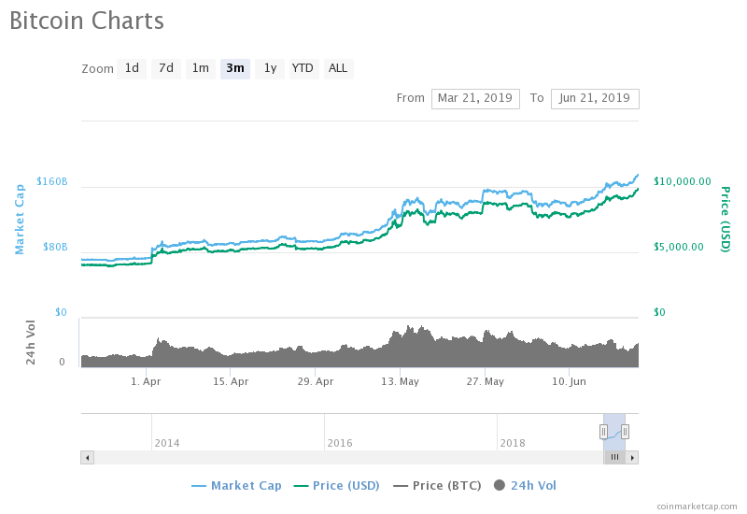Click the 13. May axis label
Viewport: 747px width, 514px height.
point(401,381)
